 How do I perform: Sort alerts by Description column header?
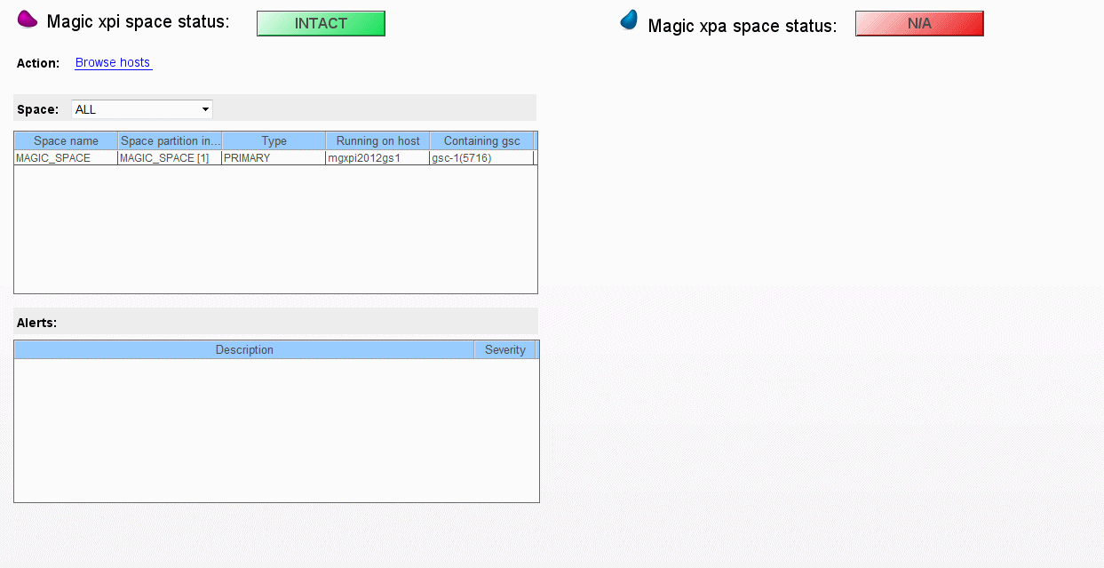(x=244, y=350)
